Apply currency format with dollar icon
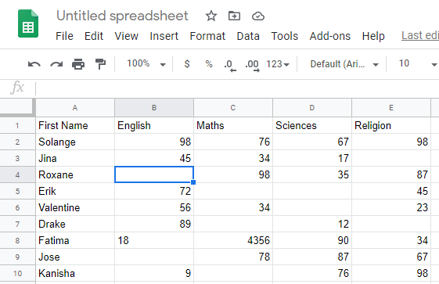The width and height of the screenshot is (439, 284). coord(187,64)
